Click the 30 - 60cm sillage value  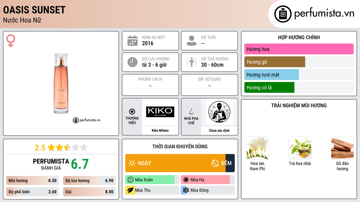click(x=212, y=65)
